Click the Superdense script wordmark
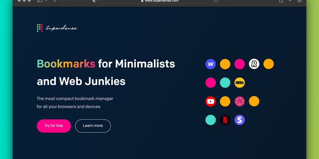 [x=61, y=28]
